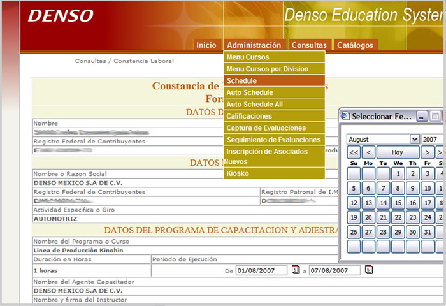The width and height of the screenshot is (446, 306).
Task: Click Linea de Producciòn Kinohin course name
Action: pyautogui.click(x=78, y=250)
